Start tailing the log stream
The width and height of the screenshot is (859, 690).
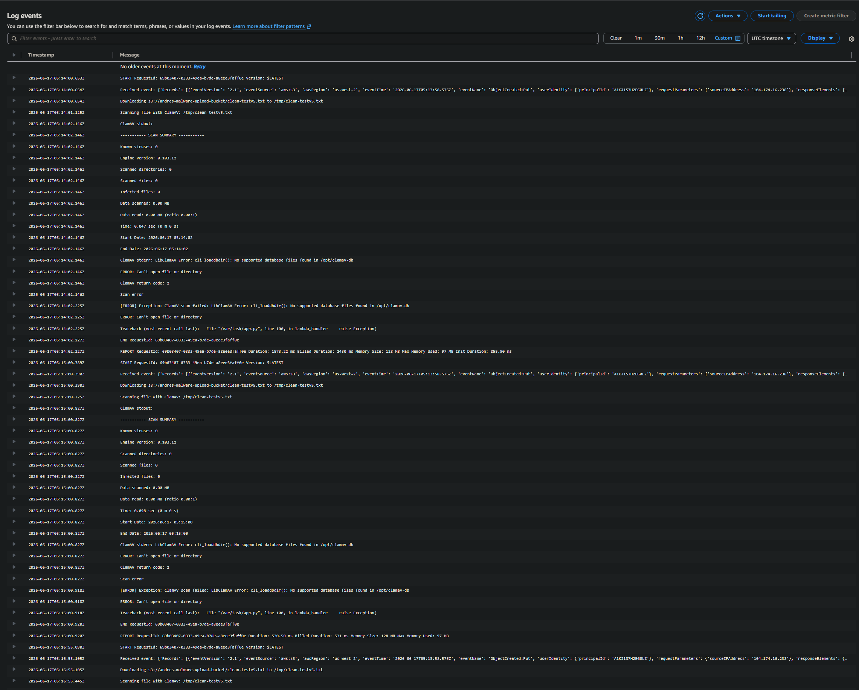pos(772,16)
